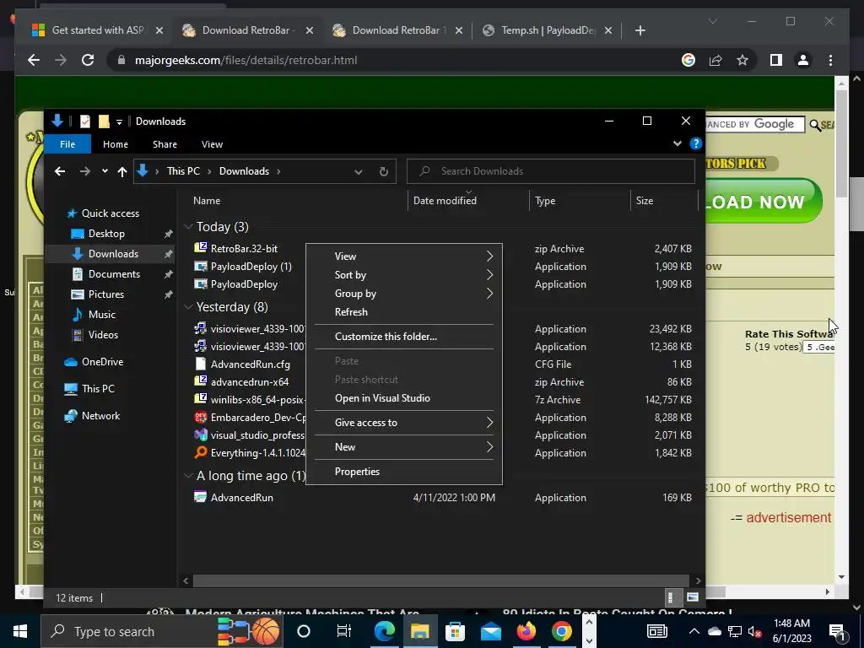Show hidden system tray icons
Screen dimensions: 864x648
pyautogui.click(x=694, y=631)
